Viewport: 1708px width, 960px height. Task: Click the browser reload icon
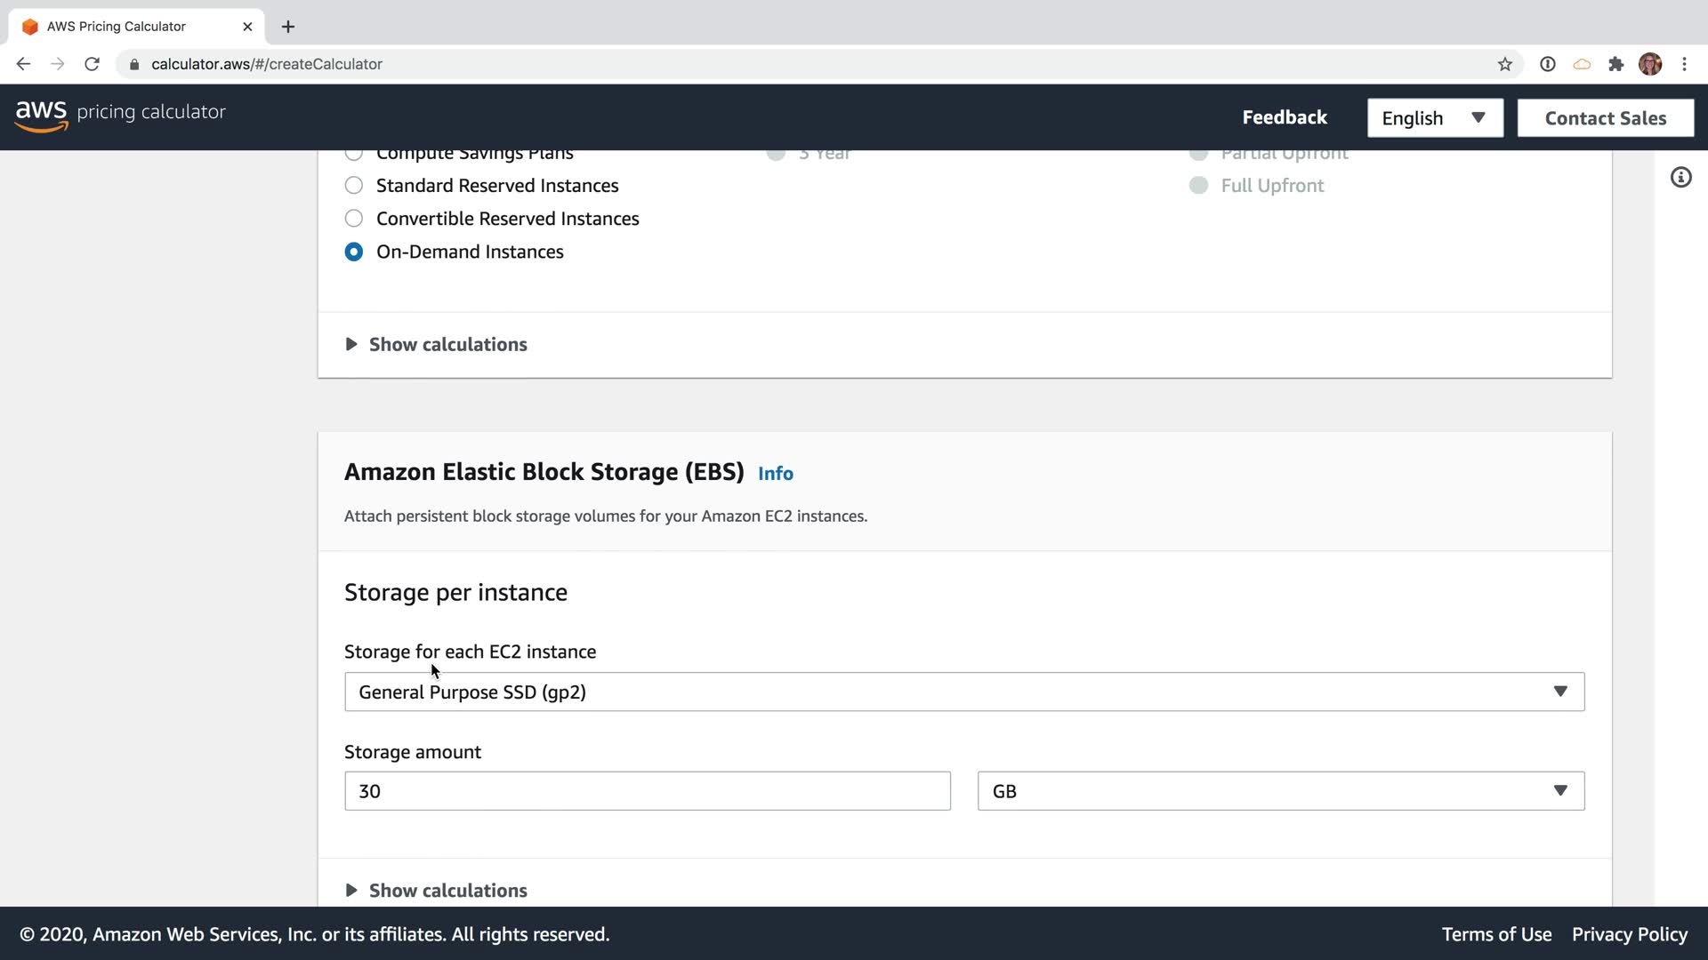point(92,64)
